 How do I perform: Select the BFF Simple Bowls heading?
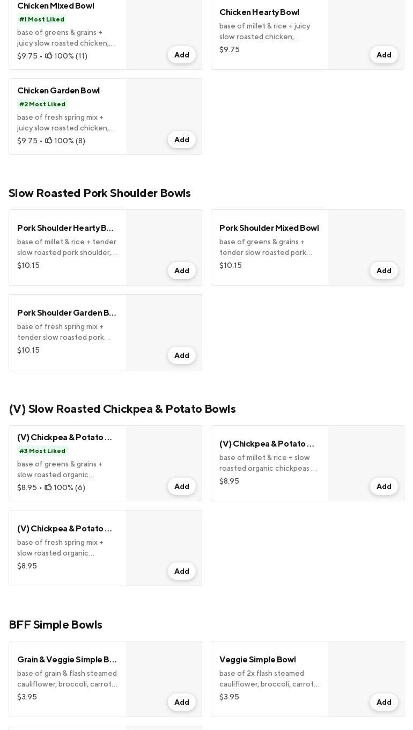[55, 625]
